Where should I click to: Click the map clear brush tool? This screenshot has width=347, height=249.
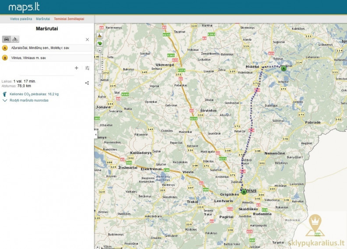pos(100,35)
